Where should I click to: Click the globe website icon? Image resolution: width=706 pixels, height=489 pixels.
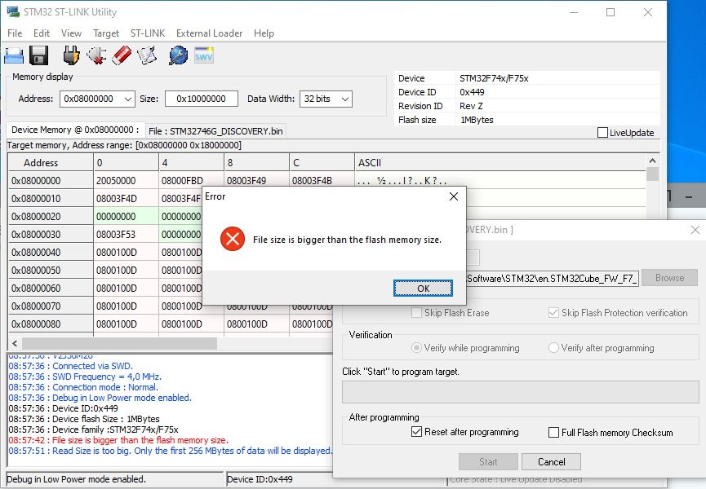click(x=178, y=55)
